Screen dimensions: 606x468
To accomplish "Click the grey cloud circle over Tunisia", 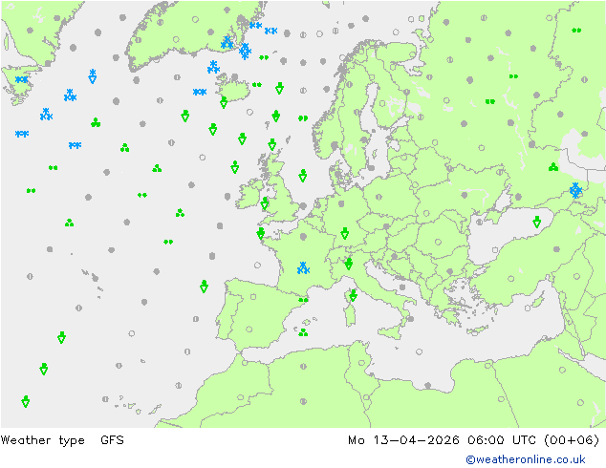I will [361, 363].
